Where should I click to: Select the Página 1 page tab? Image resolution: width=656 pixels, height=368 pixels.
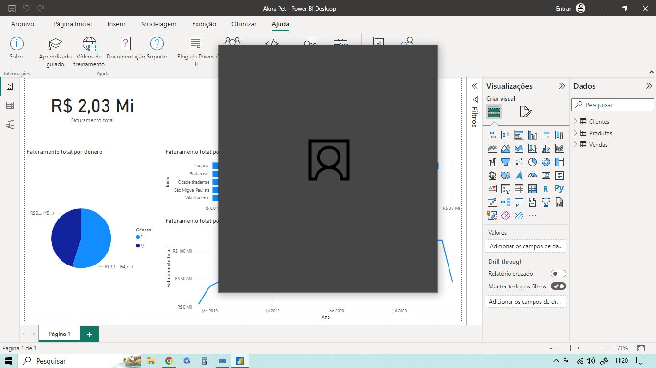[59, 334]
